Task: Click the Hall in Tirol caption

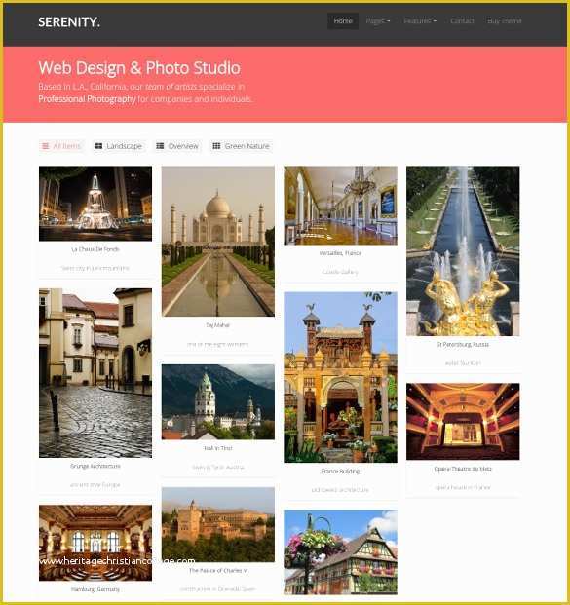Action: point(218,448)
